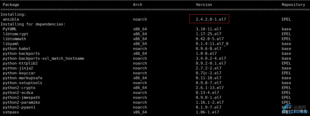310x116 pixels.
Task: Click version 2.6.1-13.el7
Action: tap(210, 88)
